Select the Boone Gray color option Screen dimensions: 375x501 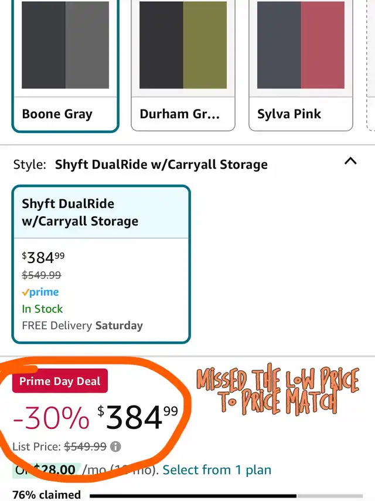coord(65,64)
